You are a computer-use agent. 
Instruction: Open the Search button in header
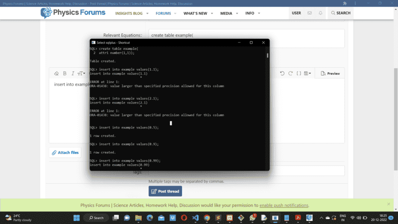340,13
